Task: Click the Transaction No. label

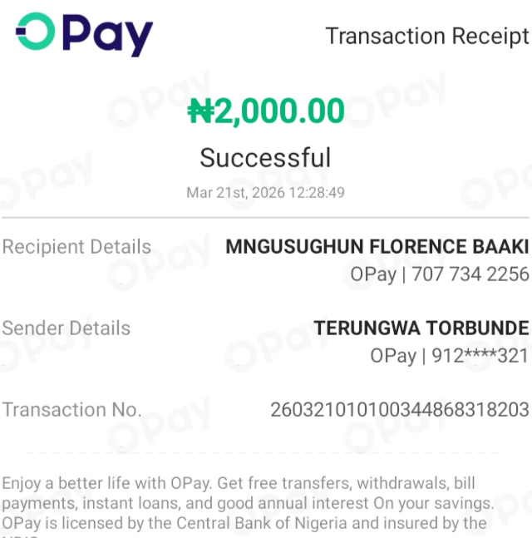Action: [x=71, y=410]
